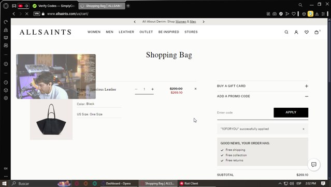Expand the BUY A GIFT CARD section
Viewport: 331px width, 187px height.
coord(263,86)
